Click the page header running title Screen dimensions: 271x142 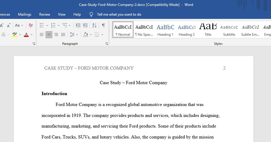tap(89, 68)
